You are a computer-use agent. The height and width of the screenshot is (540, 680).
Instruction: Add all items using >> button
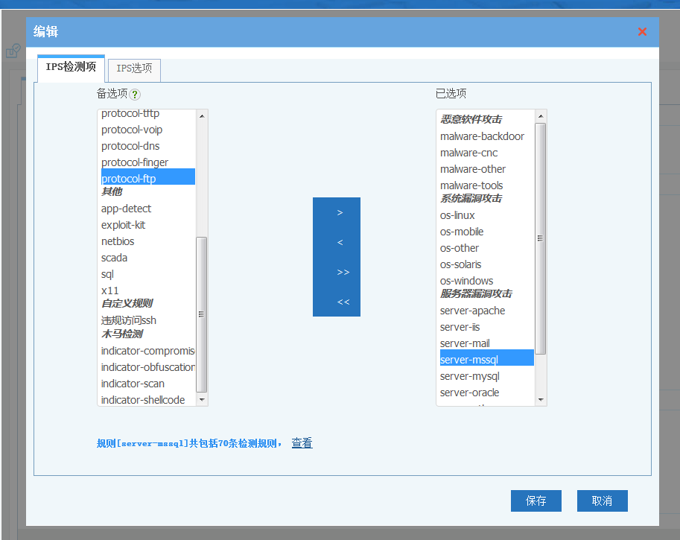pos(343,272)
